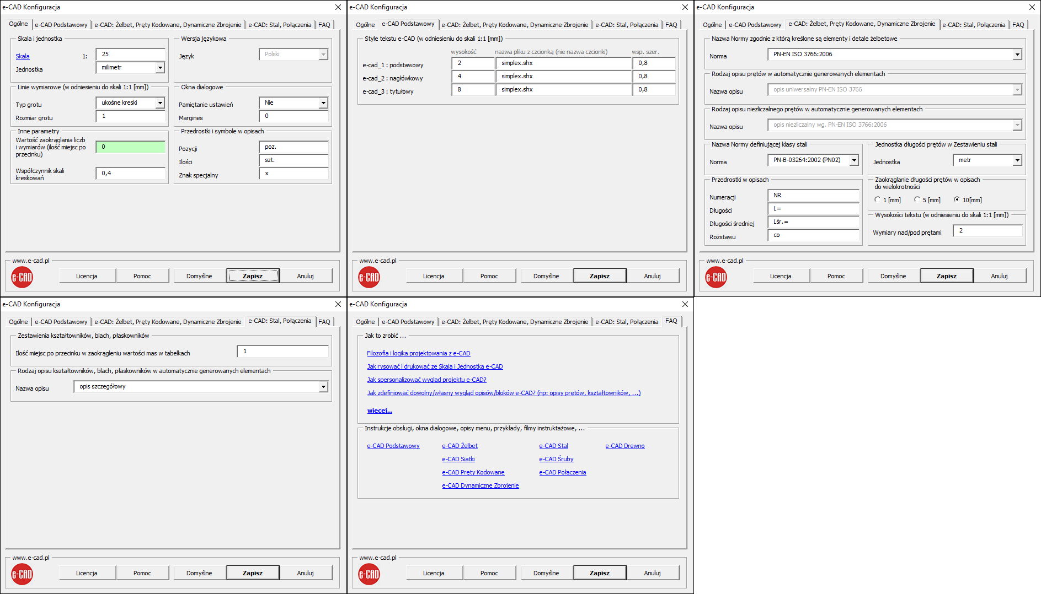Open the Skala hyperlink label
The width and height of the screenshot is (1041, 594).
[x=23, y=56]
